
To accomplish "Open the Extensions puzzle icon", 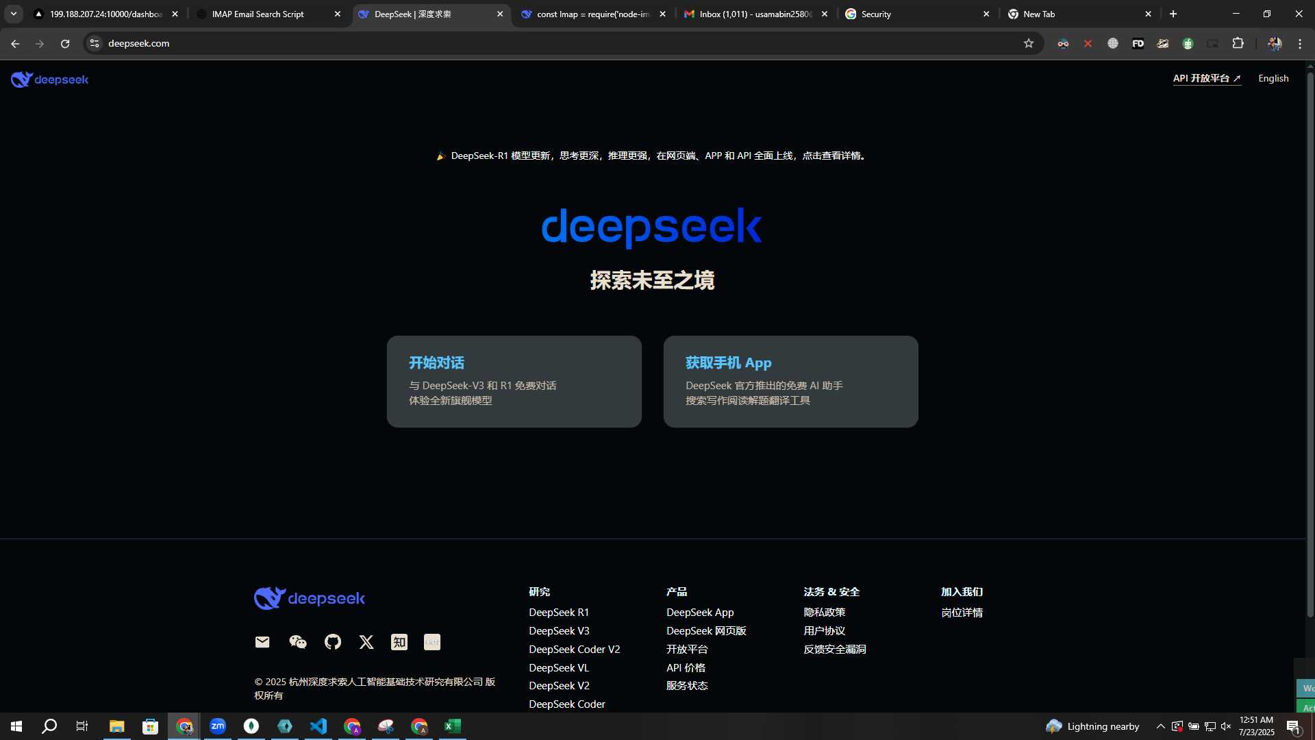I will [1238, 43].
